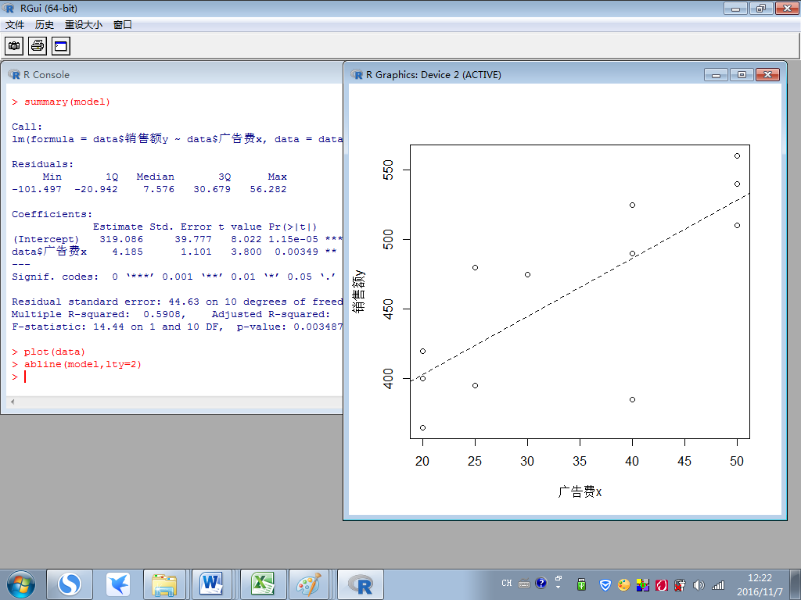Restore down the RGui main window
Viewport: 801px width, 600px height.
[x=761, y=8]
